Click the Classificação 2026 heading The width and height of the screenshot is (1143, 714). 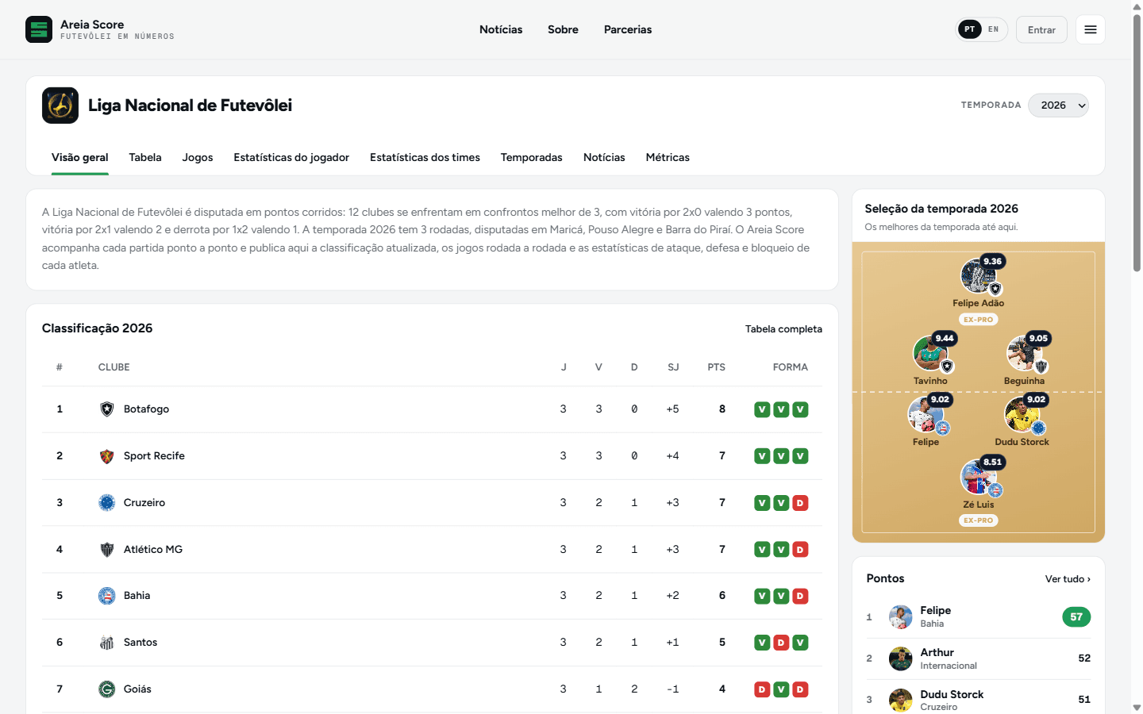tap(98, 328)
